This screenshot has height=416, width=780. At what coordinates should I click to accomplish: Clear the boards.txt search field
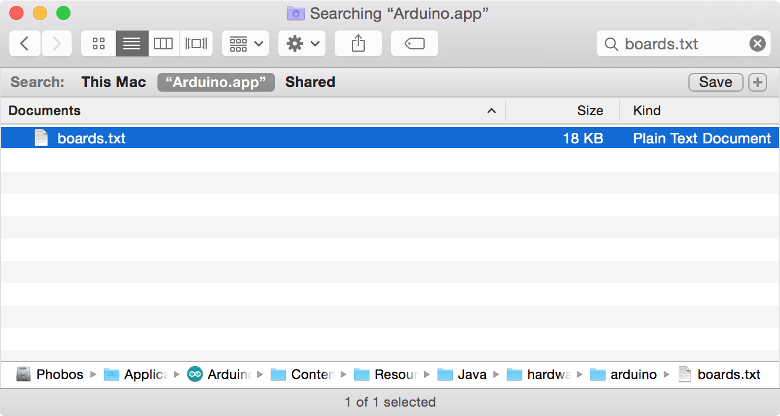pos(757,43)
